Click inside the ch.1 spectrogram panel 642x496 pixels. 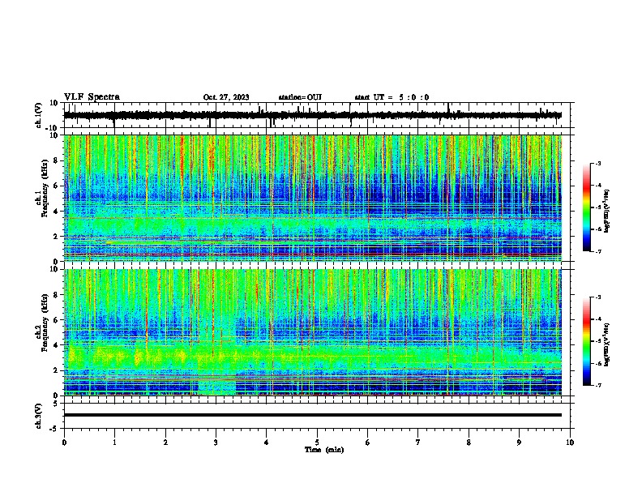[x=313, y=198]
